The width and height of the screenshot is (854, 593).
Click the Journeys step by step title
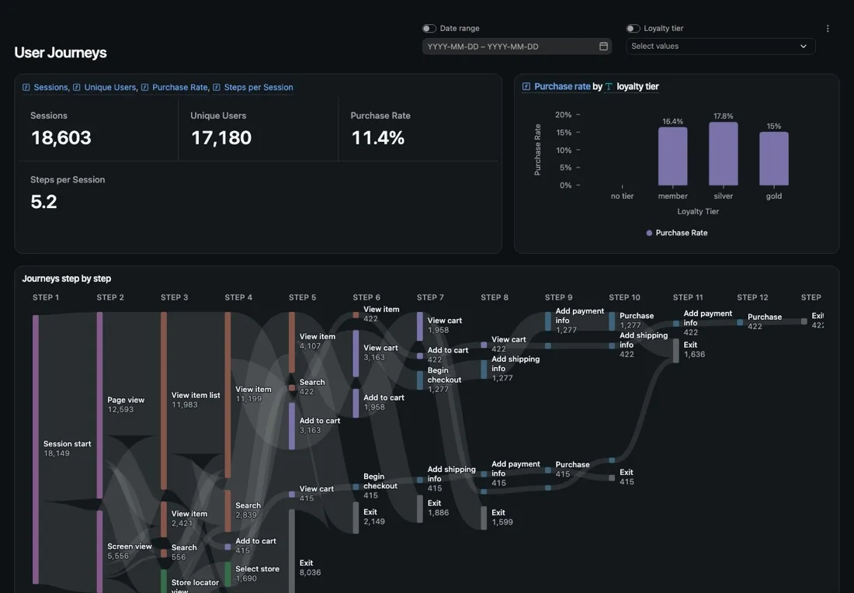(67, 278)
